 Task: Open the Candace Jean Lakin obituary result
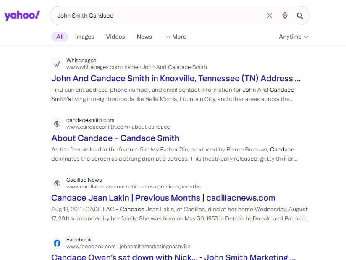pos(163,198)
